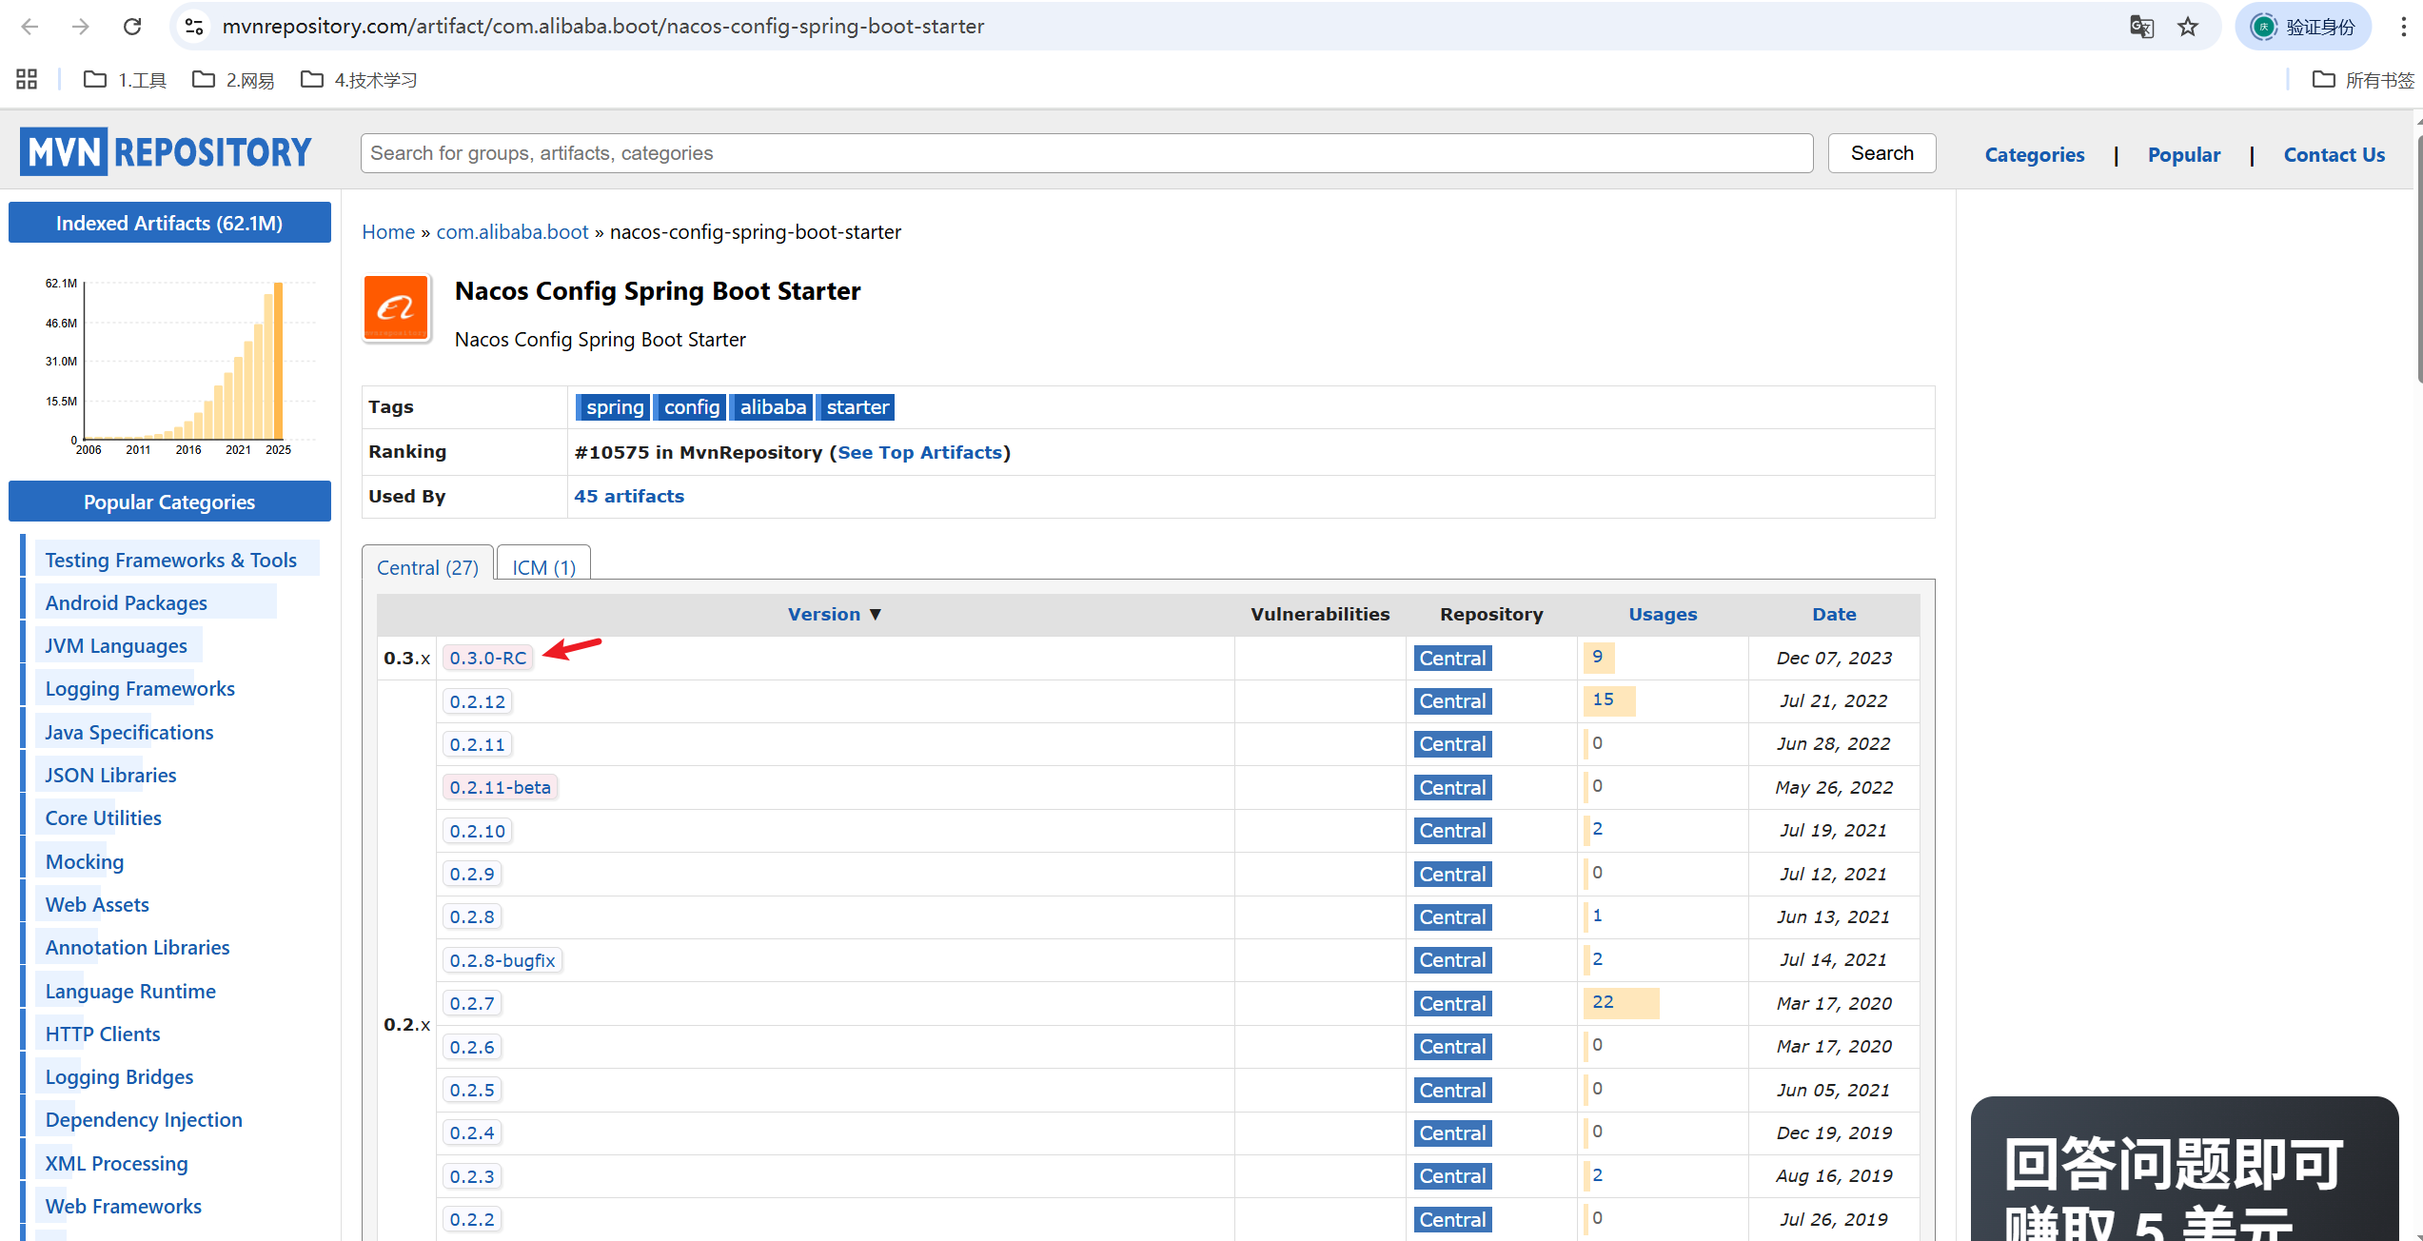Click the MVN Repository logo
Screen dimensions: 2423x1241
(166, 152)
